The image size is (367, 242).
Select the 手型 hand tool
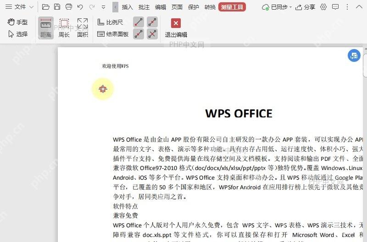point(17,22)
